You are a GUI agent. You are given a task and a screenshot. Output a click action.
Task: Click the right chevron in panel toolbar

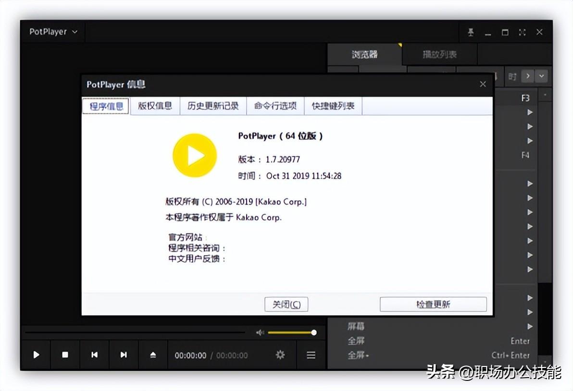528,76
